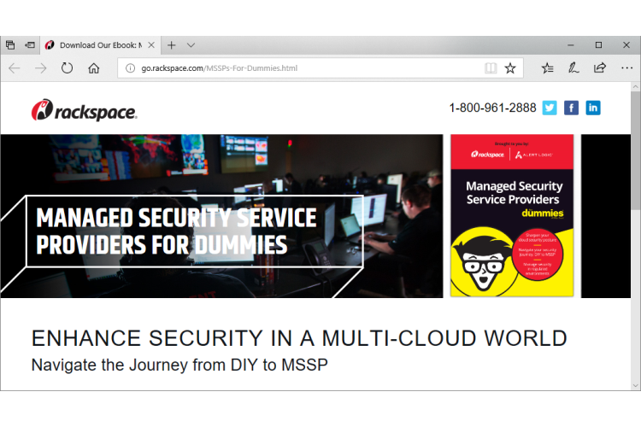The width and height of the screenshot is (641, 427).
Task: Open Rackspace Twitter page
Action: 550,108
